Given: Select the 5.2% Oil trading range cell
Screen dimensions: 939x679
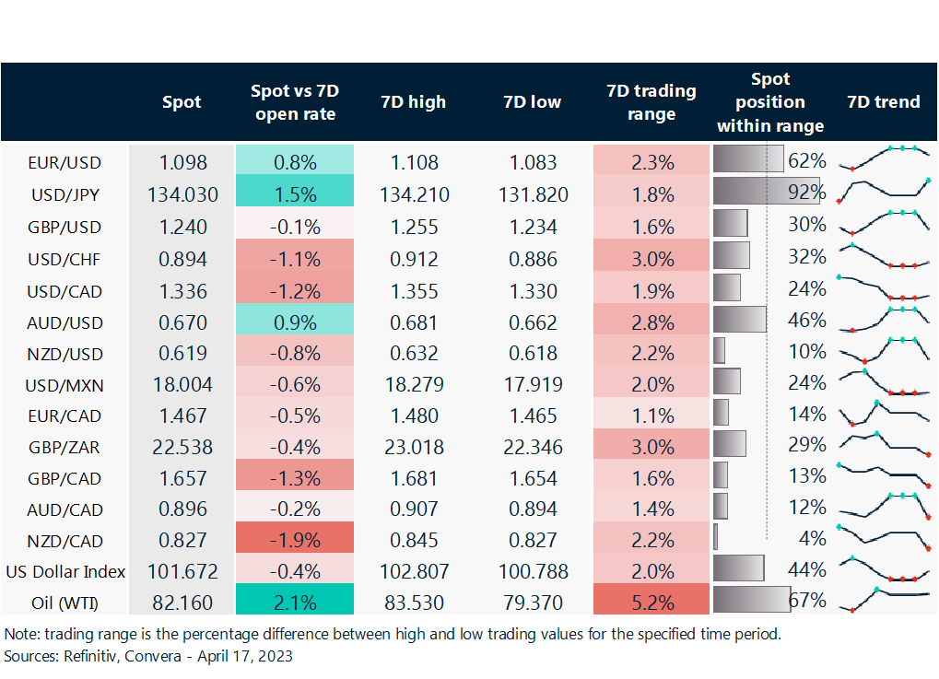Looking at the screenshot, I should [x=651, y=603].
